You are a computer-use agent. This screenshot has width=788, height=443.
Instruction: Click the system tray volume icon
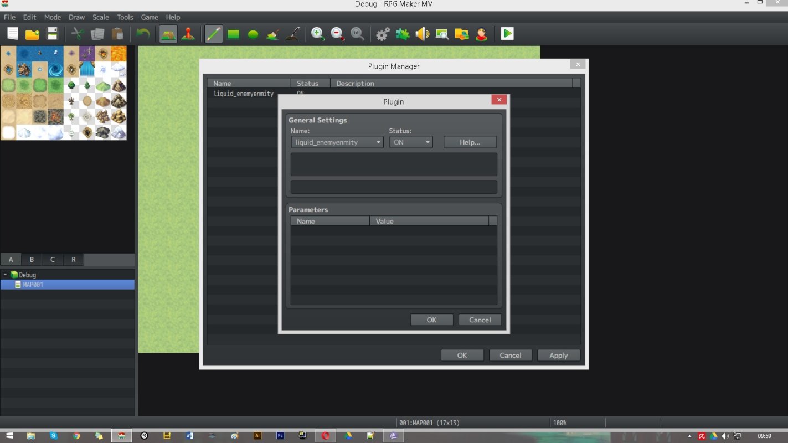725,436
